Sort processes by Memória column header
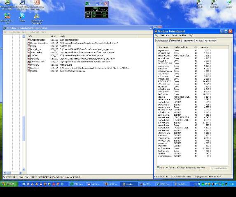236x197 pixels. (x=205, y=47)
